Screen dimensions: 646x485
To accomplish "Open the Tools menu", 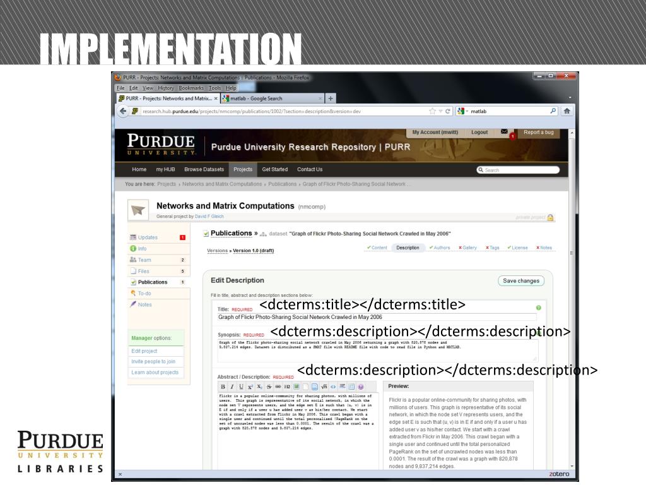I will [214, 88].
